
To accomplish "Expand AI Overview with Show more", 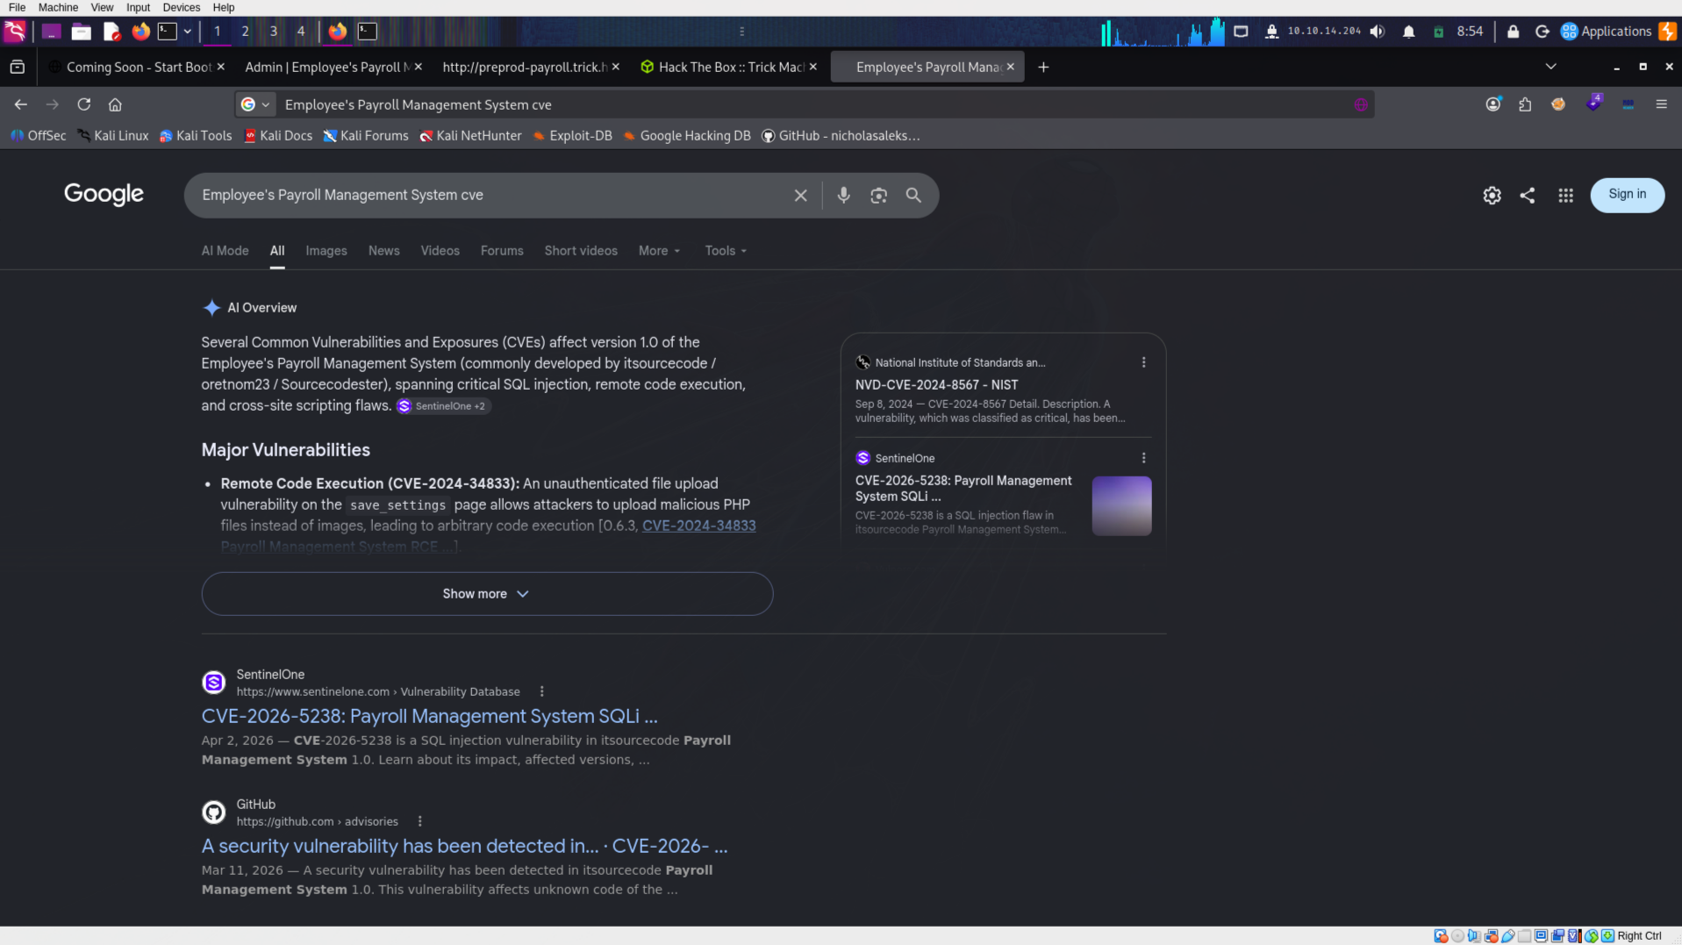I will [487, 594].
